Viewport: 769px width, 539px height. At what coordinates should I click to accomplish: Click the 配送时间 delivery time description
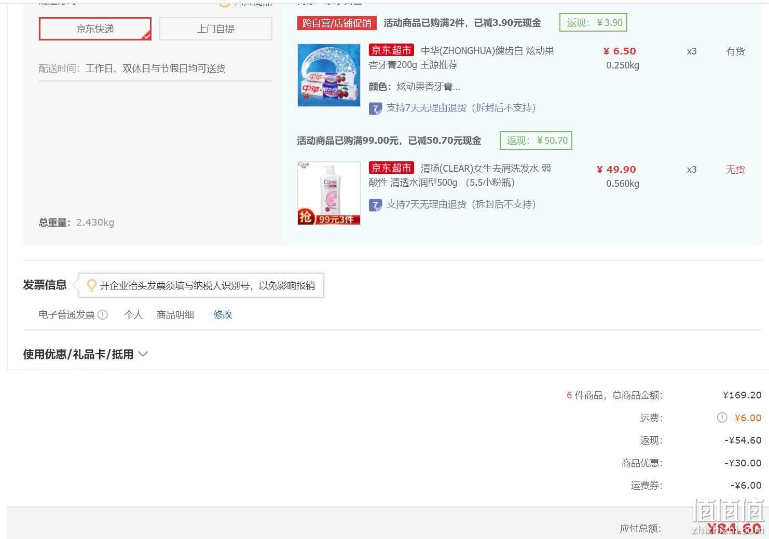pyautogui.click(x=132, y=68)
